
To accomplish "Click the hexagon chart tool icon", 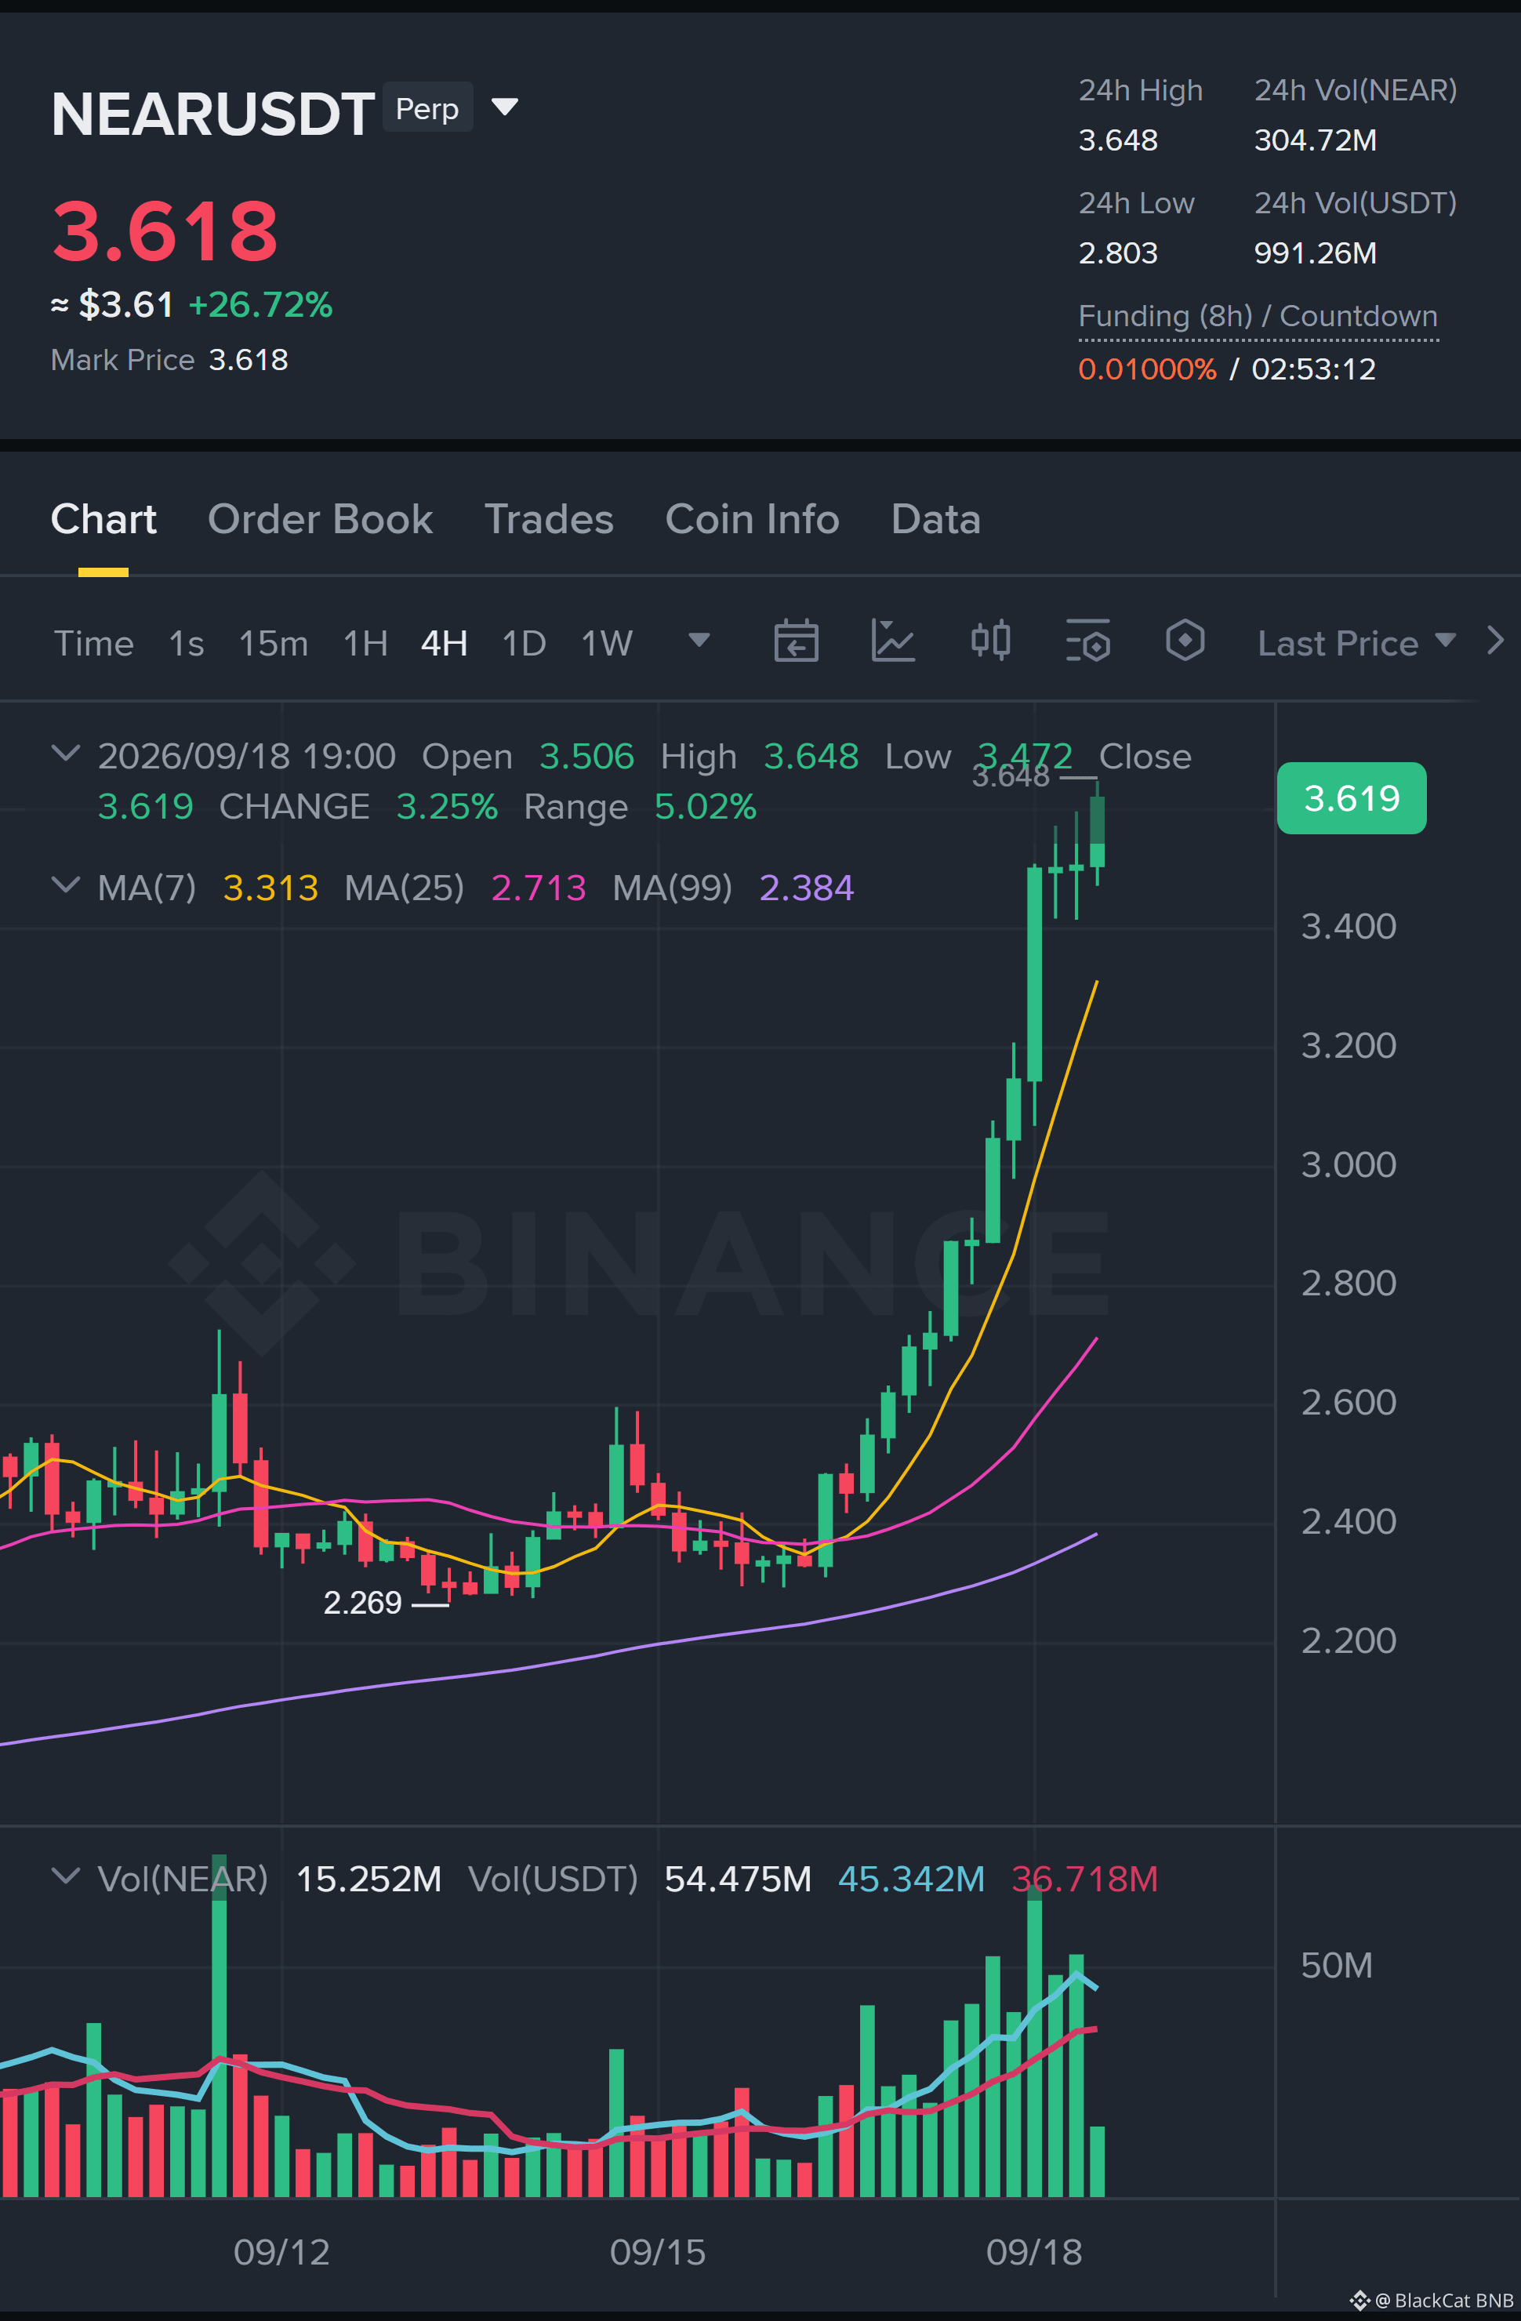I will [x=1185, y=641].
